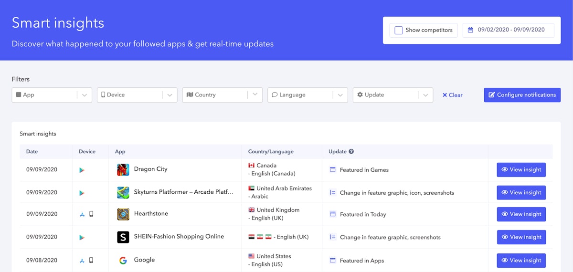Enable the Show competitors checkbox
This screenshot has height=272, width=573.
coord(399,30)
